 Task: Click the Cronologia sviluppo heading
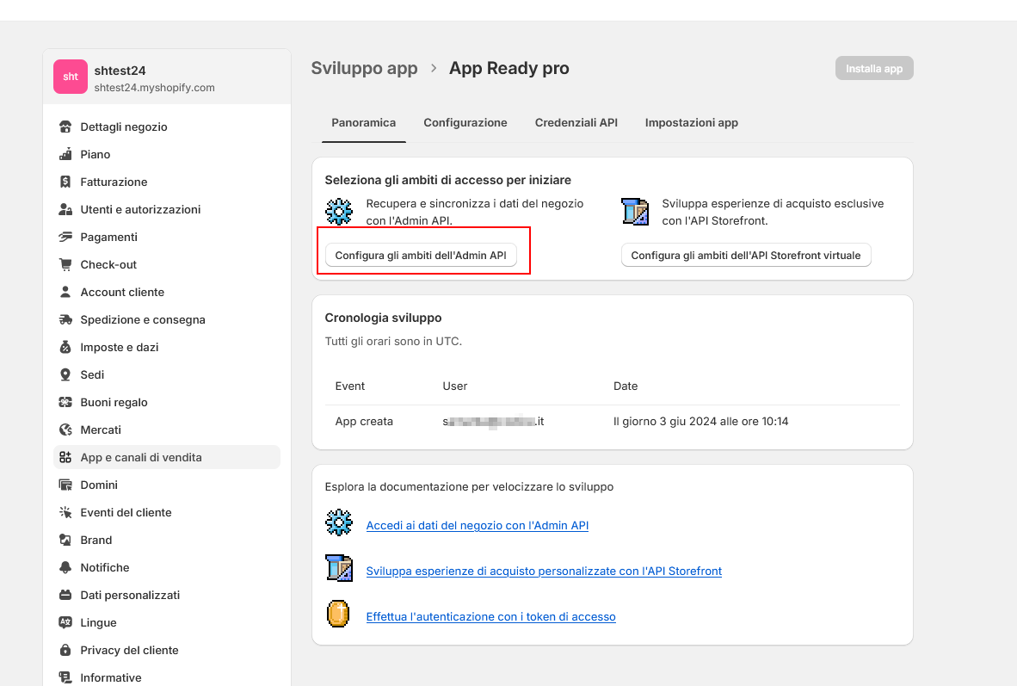[x=384, y=318]
